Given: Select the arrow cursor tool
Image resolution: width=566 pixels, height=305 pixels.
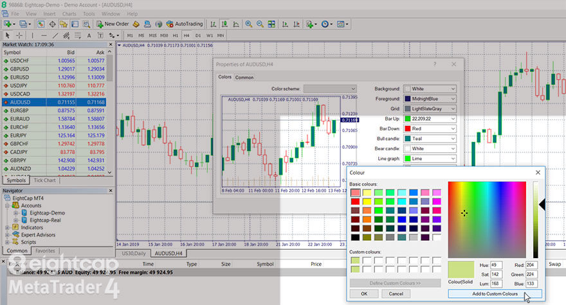Looking at the screenshot, I should click(8, 35).
